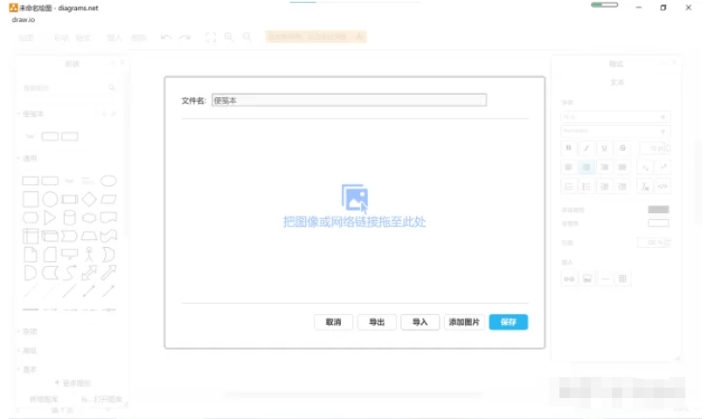Select the diamond shape

point(89,199)
